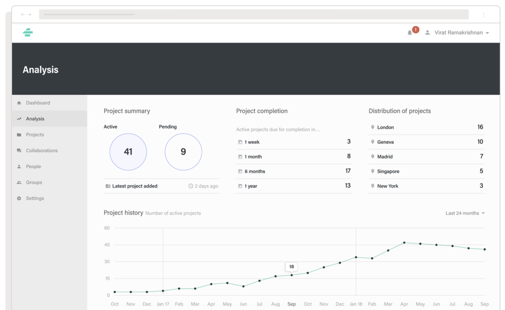Select the Analysis chart icon in sidebar
505x310 pixels.
(x=19, y=119)
